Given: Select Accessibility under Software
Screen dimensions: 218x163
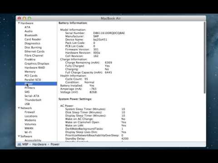Looking at the screenshot, I should (x=33, y=140).
